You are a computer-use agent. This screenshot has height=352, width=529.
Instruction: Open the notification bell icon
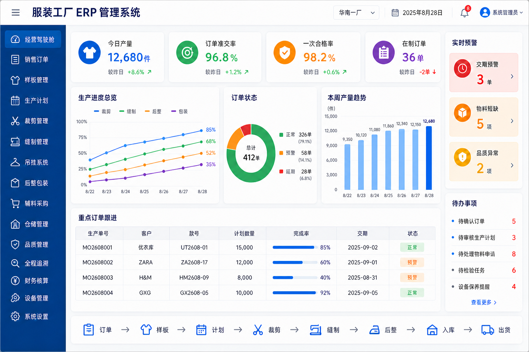(464, 13)
